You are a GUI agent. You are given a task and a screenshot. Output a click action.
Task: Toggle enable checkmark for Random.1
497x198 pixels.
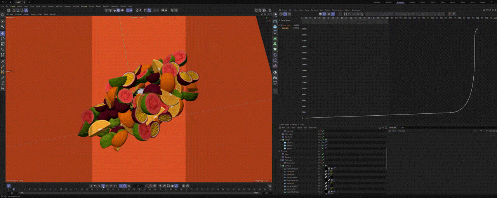323,137
